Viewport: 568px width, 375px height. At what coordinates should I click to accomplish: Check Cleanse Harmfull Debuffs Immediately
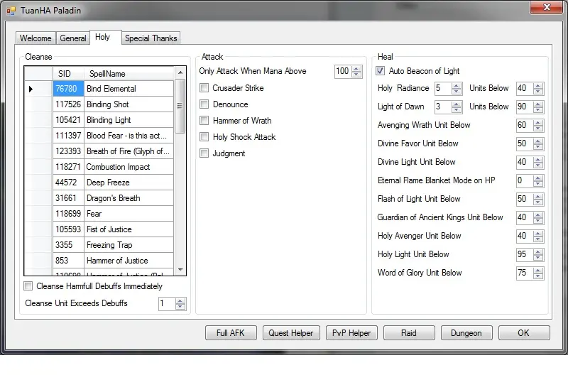coord(28,286)
